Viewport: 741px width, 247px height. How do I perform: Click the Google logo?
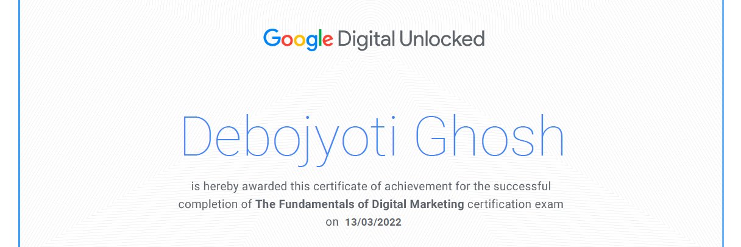pos(298,39)
